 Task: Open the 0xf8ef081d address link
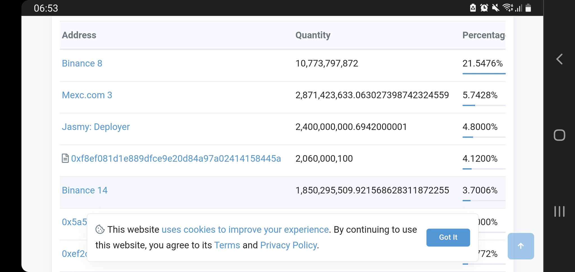point(176,158)
